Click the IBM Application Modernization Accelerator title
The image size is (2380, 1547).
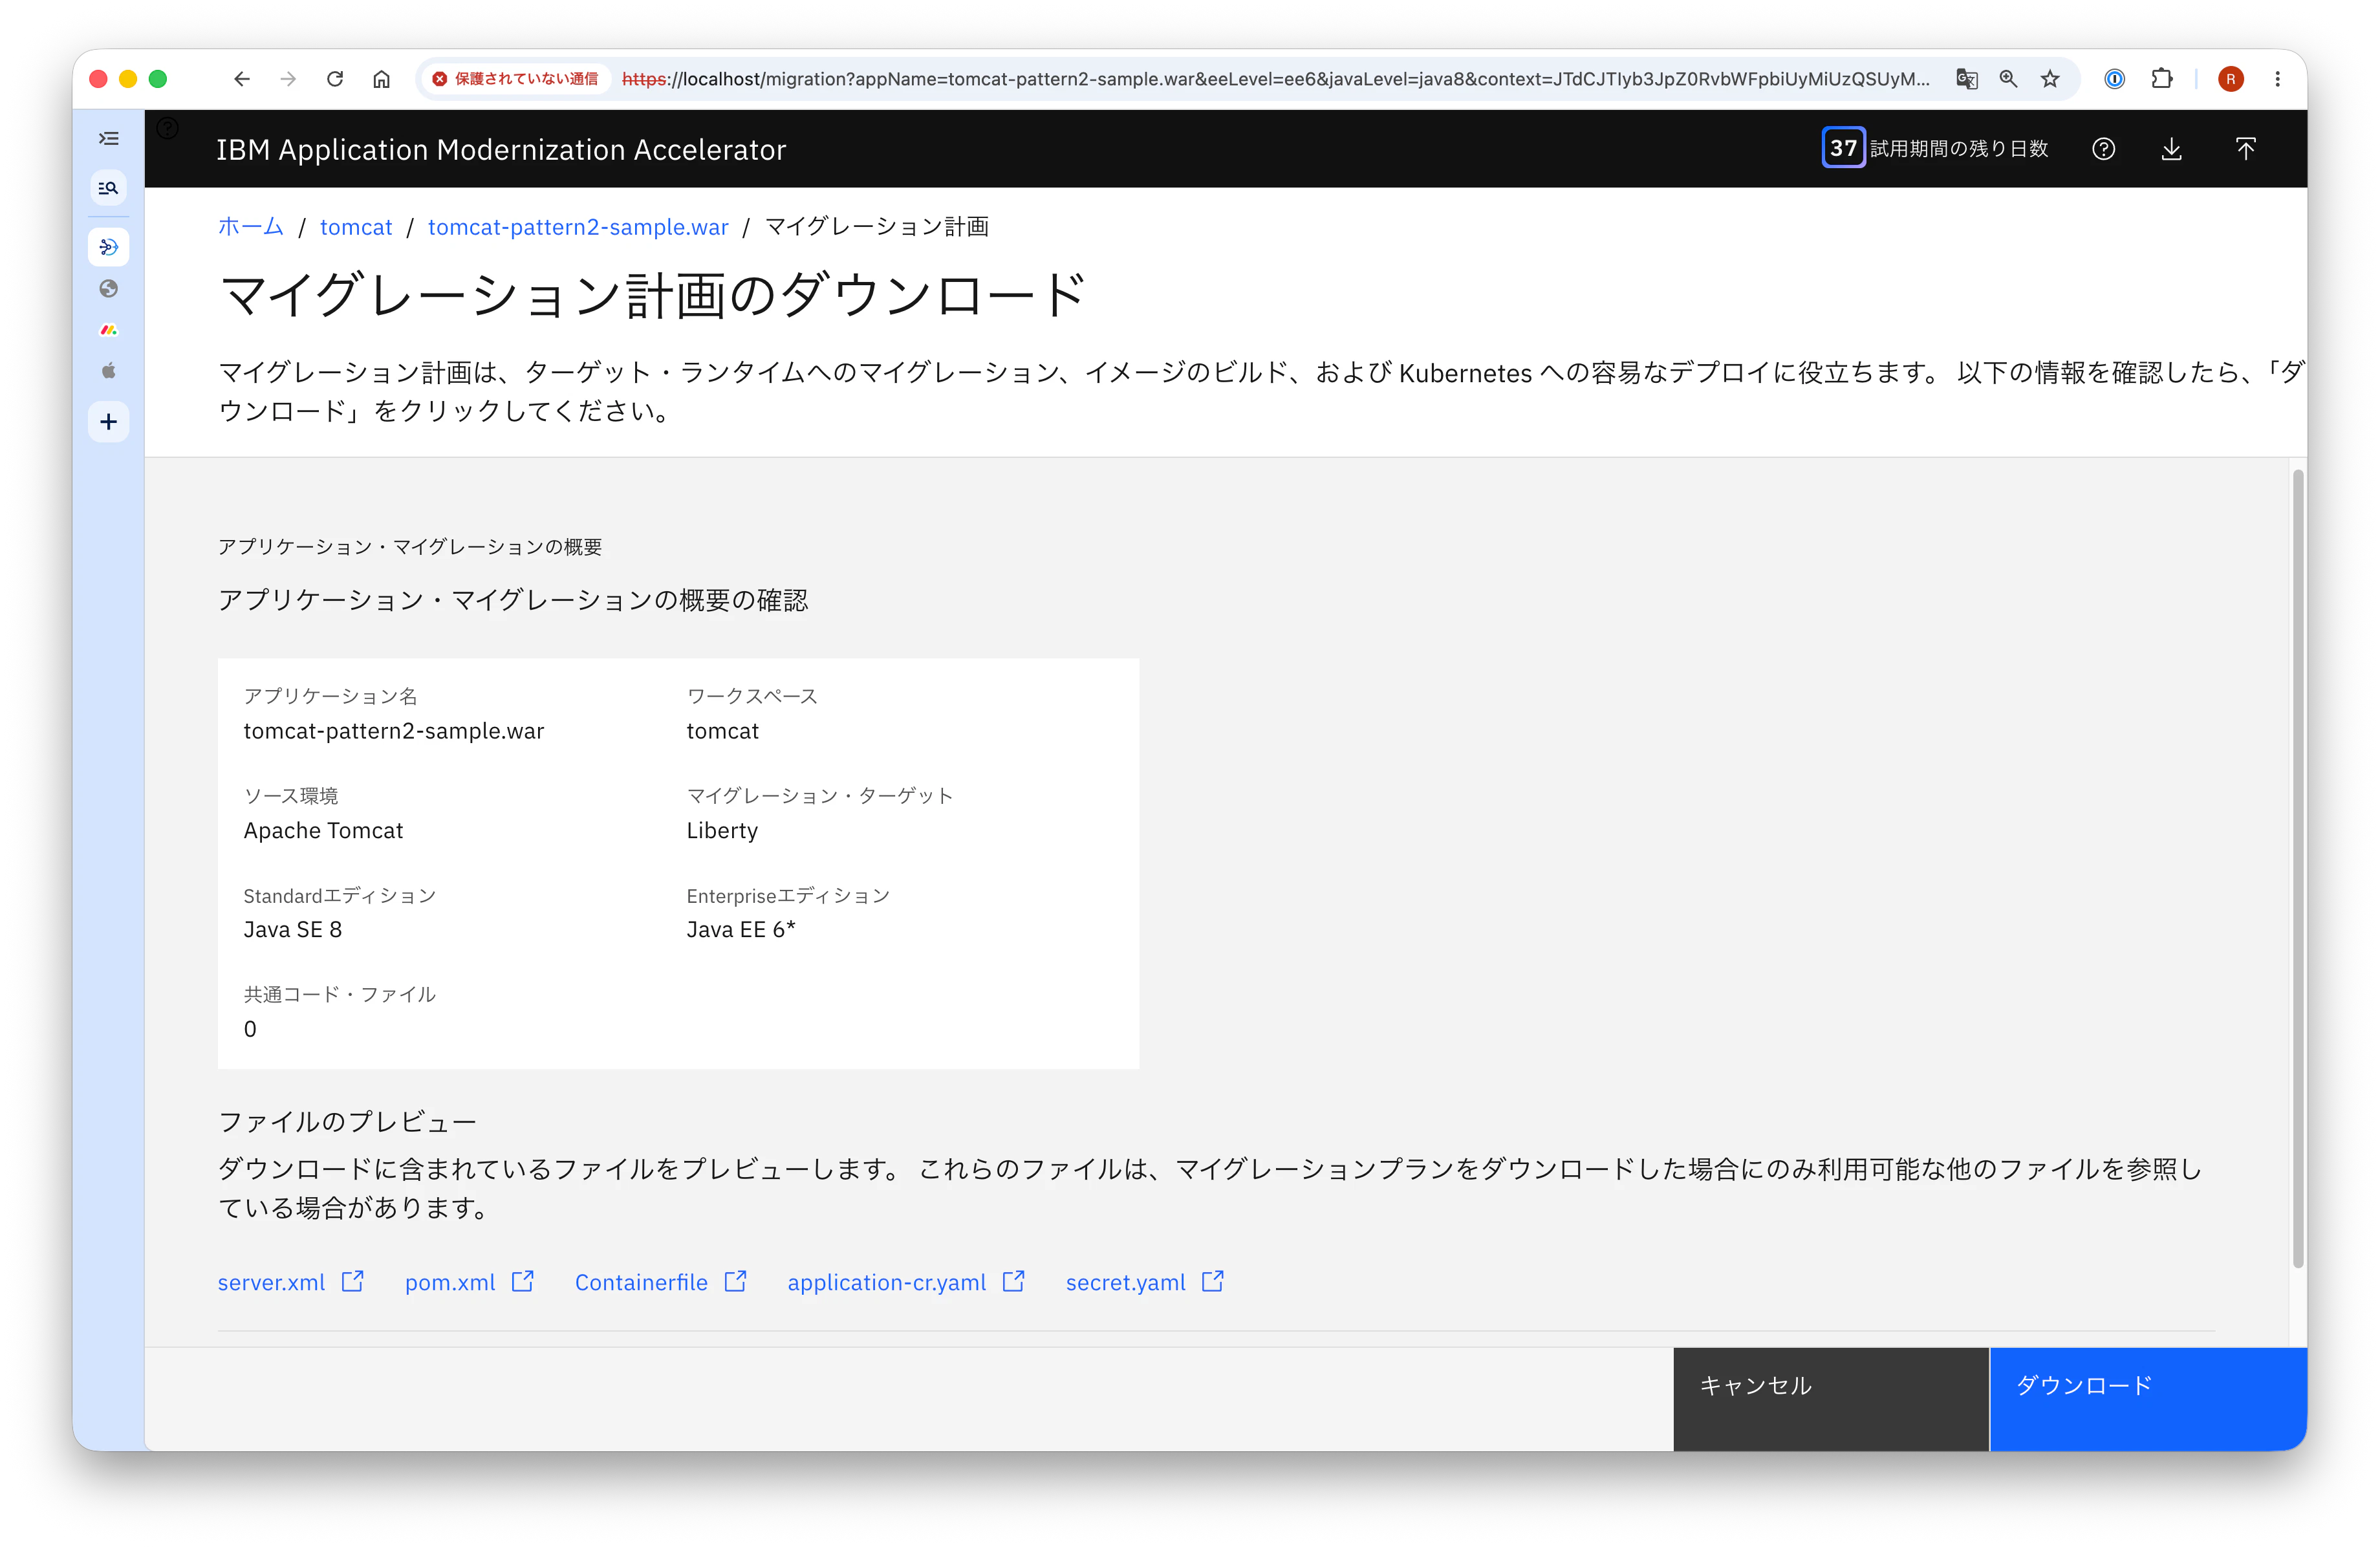pyautogui.click(x=501, y=149)
